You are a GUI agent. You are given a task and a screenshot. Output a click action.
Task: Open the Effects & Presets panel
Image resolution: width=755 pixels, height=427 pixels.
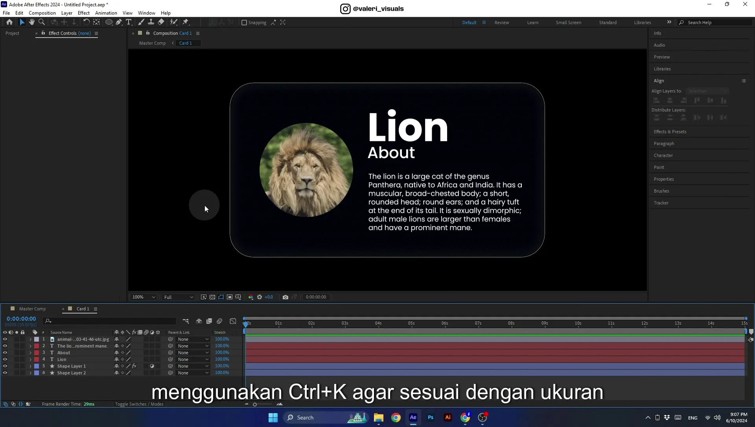pyautogui.click(x=670, y=132)
